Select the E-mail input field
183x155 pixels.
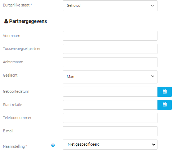click(x=110, y=131)
